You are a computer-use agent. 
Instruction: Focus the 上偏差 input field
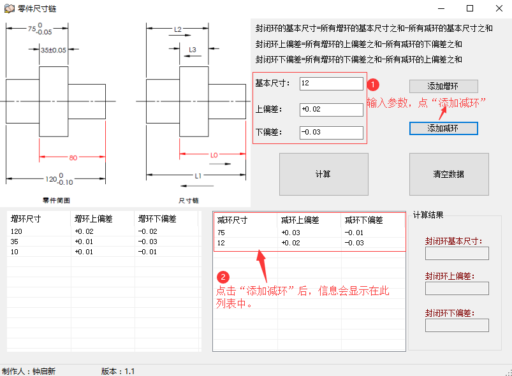point(332,110)
